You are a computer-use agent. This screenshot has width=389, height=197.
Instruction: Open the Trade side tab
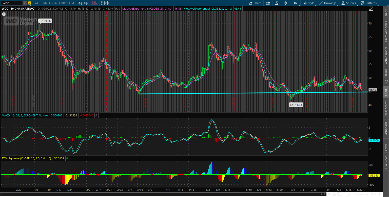pos(386,13)
